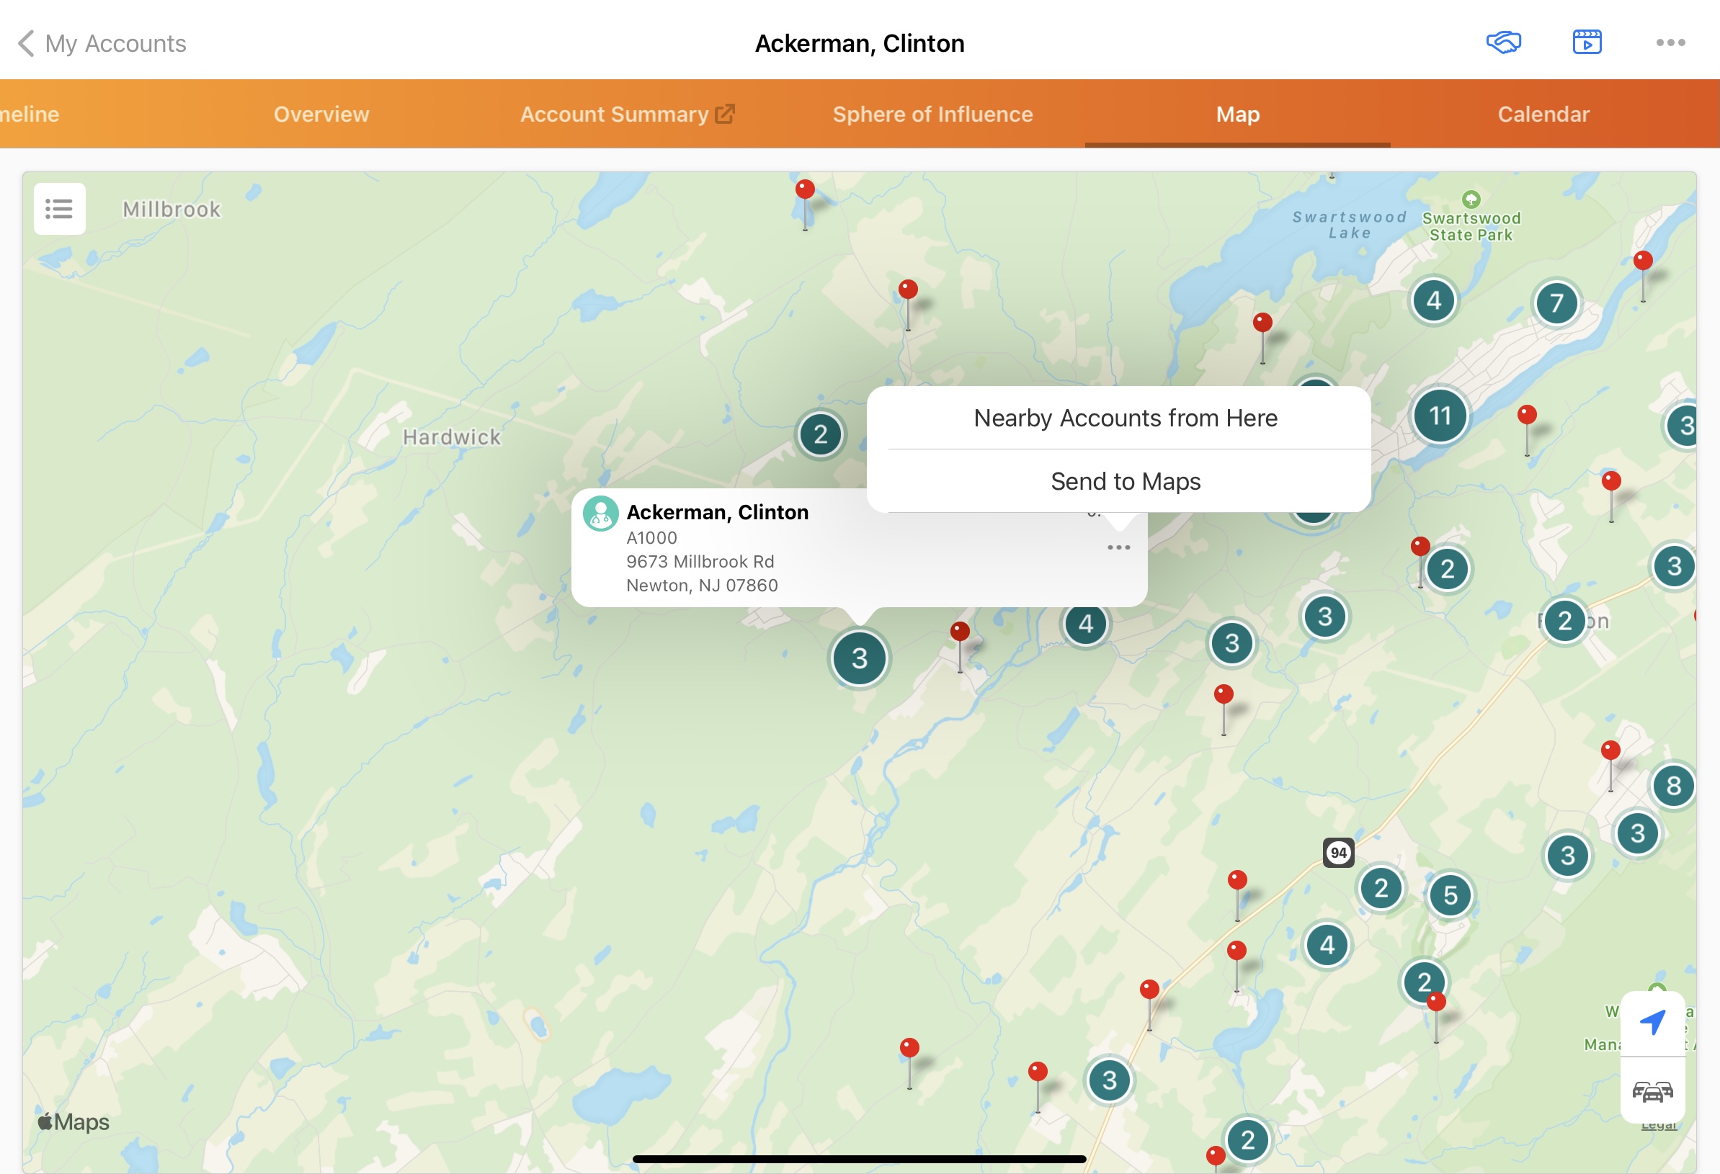Open the Account Summary external link tab
Viewport: 1720px width, 1174px height.
click(626, 114)
